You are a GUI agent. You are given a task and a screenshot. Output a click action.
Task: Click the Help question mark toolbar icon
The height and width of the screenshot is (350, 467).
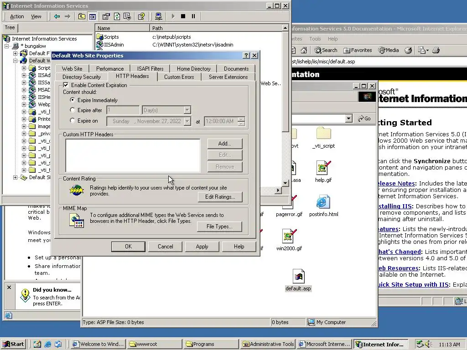pyautogui.click(x=141, y=16)
